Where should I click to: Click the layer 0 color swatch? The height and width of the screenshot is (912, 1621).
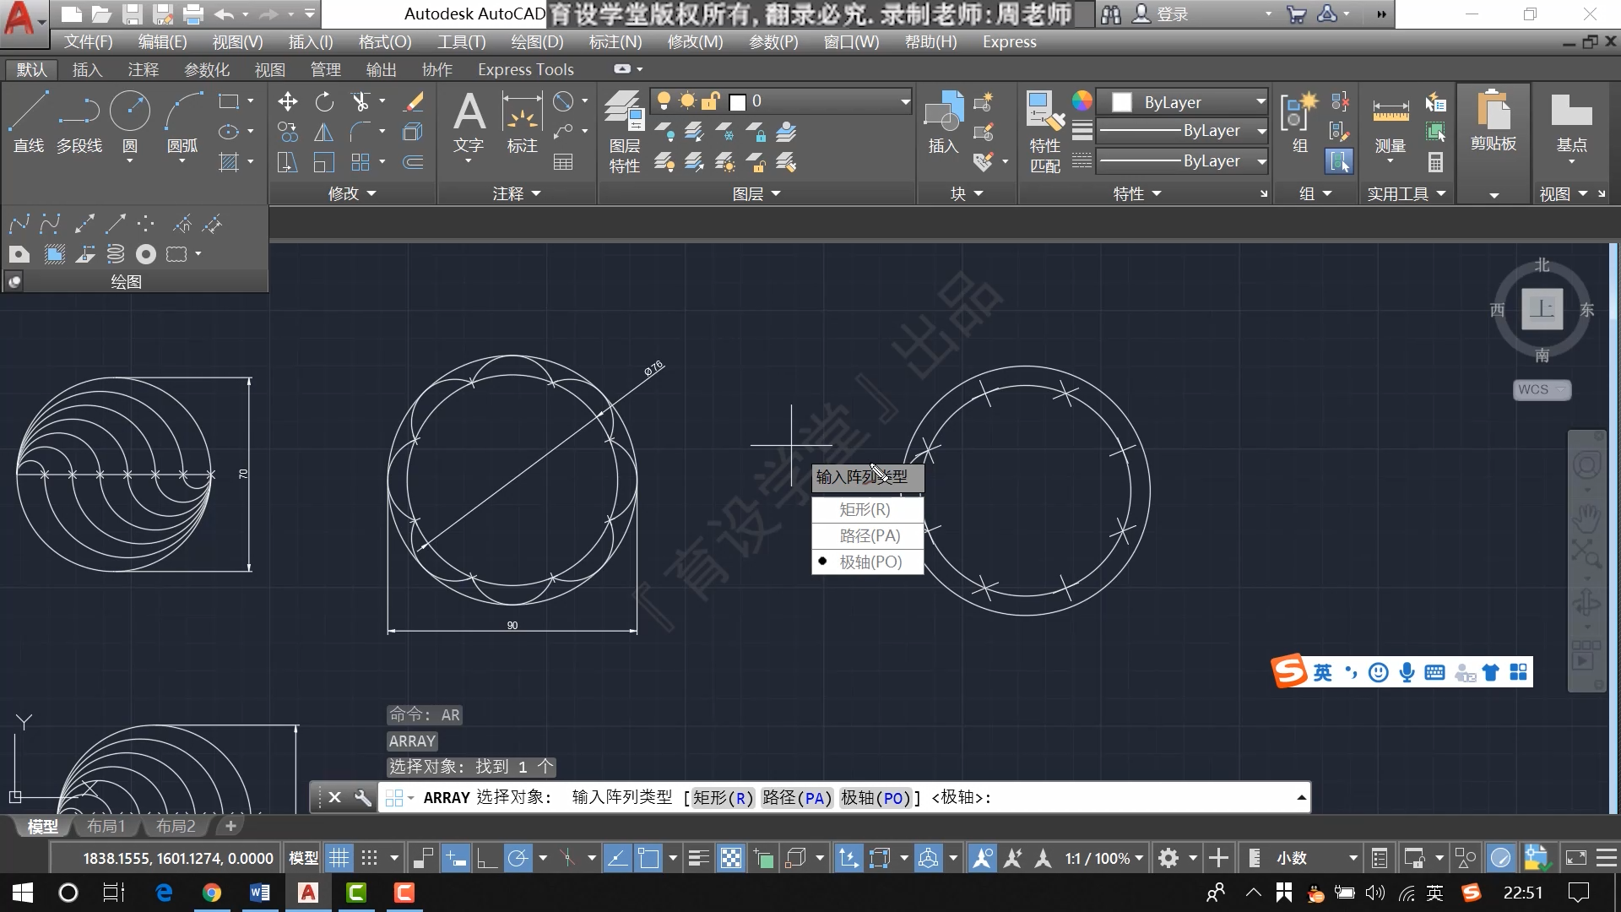click(738, 102)
